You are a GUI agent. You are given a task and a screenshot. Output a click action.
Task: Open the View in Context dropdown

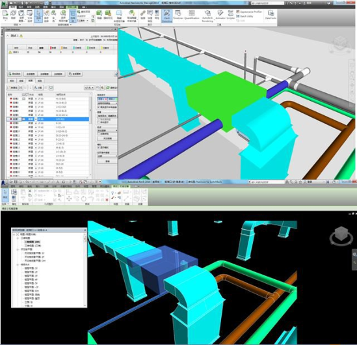[x=107, y=156]
